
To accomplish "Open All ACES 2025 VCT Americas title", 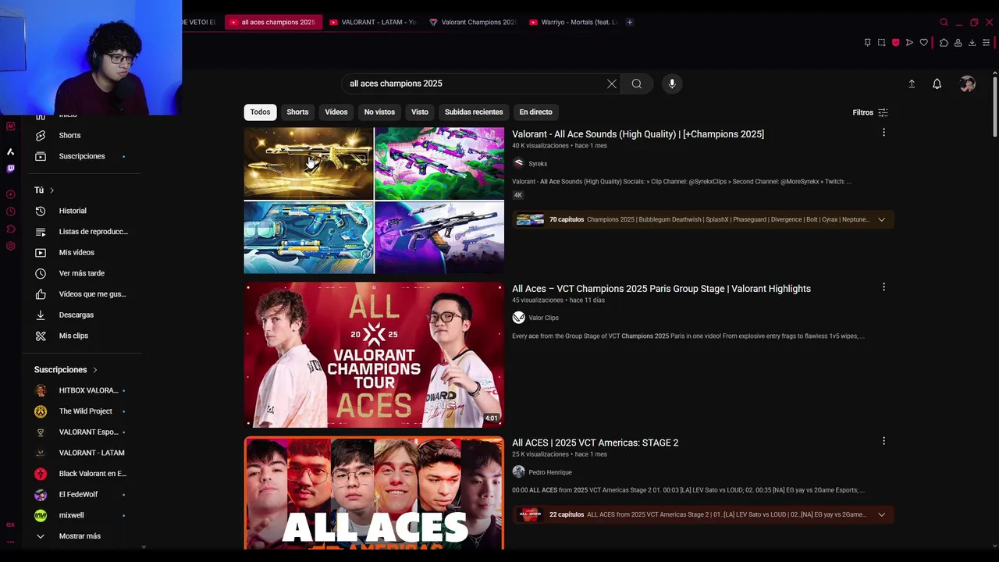I will tap(595, 443).
